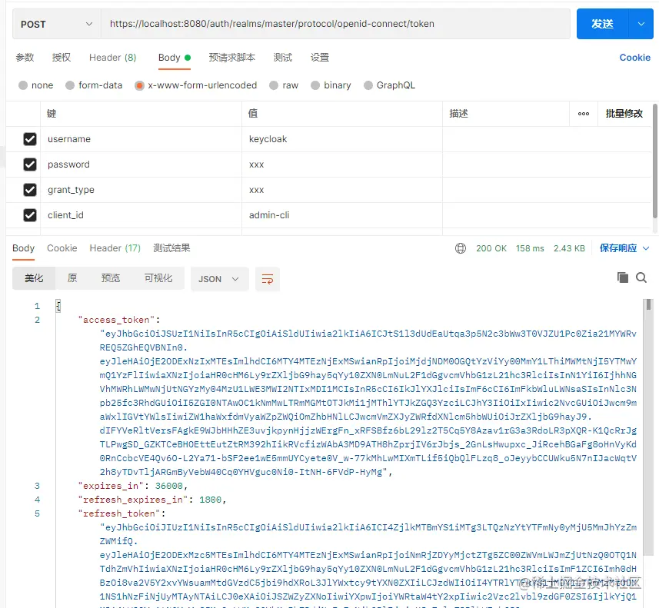The width and height of the screenshot is (659, 608).
Task: Switch to response Header (17) tab
Action: (115, 248)
